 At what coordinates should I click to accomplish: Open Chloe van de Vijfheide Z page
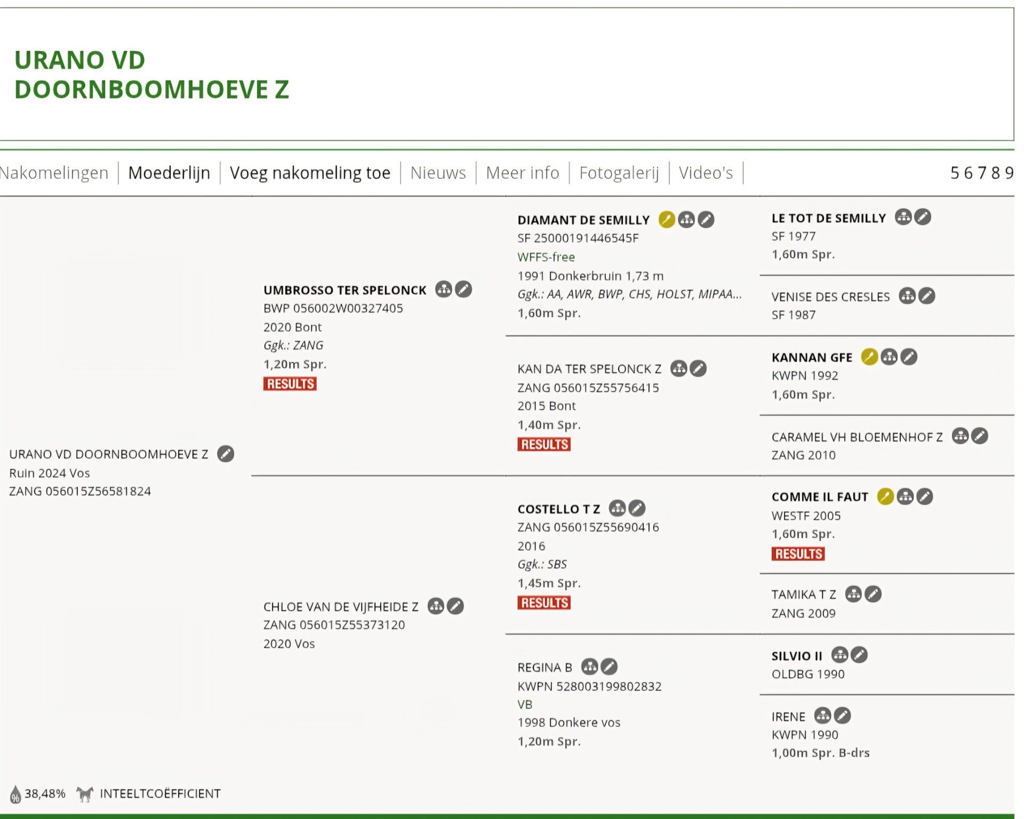pos(341,607)
